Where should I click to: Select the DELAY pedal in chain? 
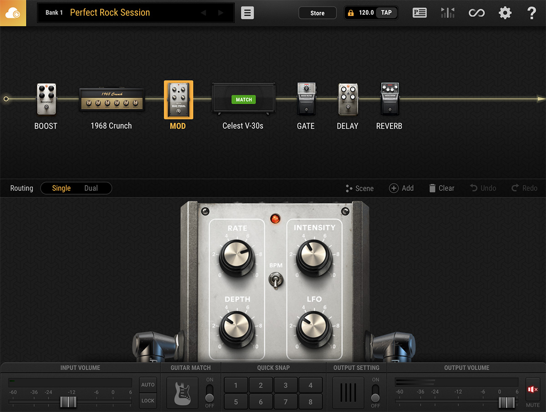(348, 99)
